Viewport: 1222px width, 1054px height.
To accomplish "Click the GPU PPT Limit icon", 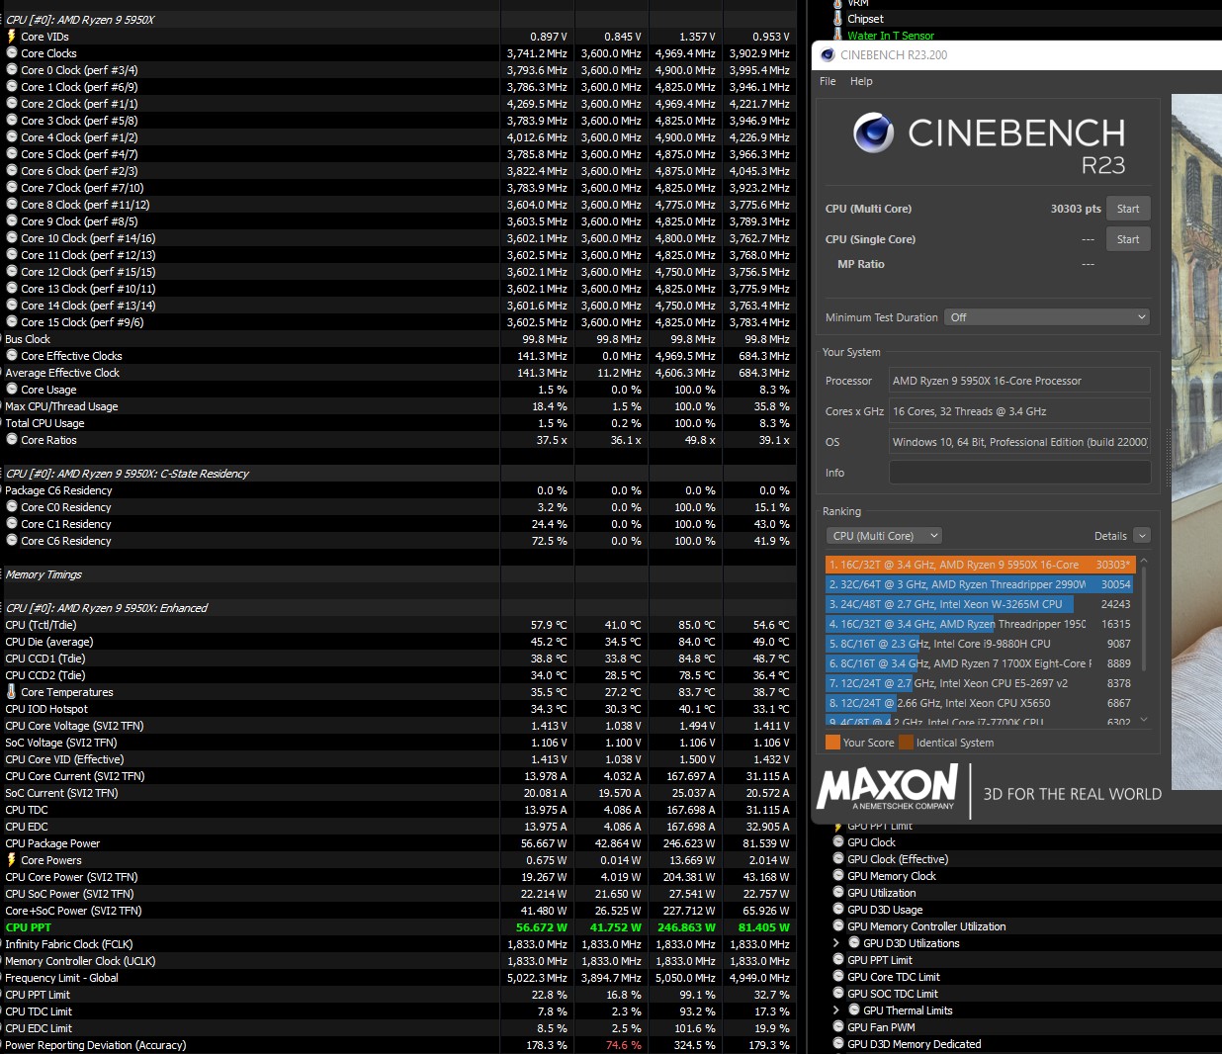I will point(838,960).
